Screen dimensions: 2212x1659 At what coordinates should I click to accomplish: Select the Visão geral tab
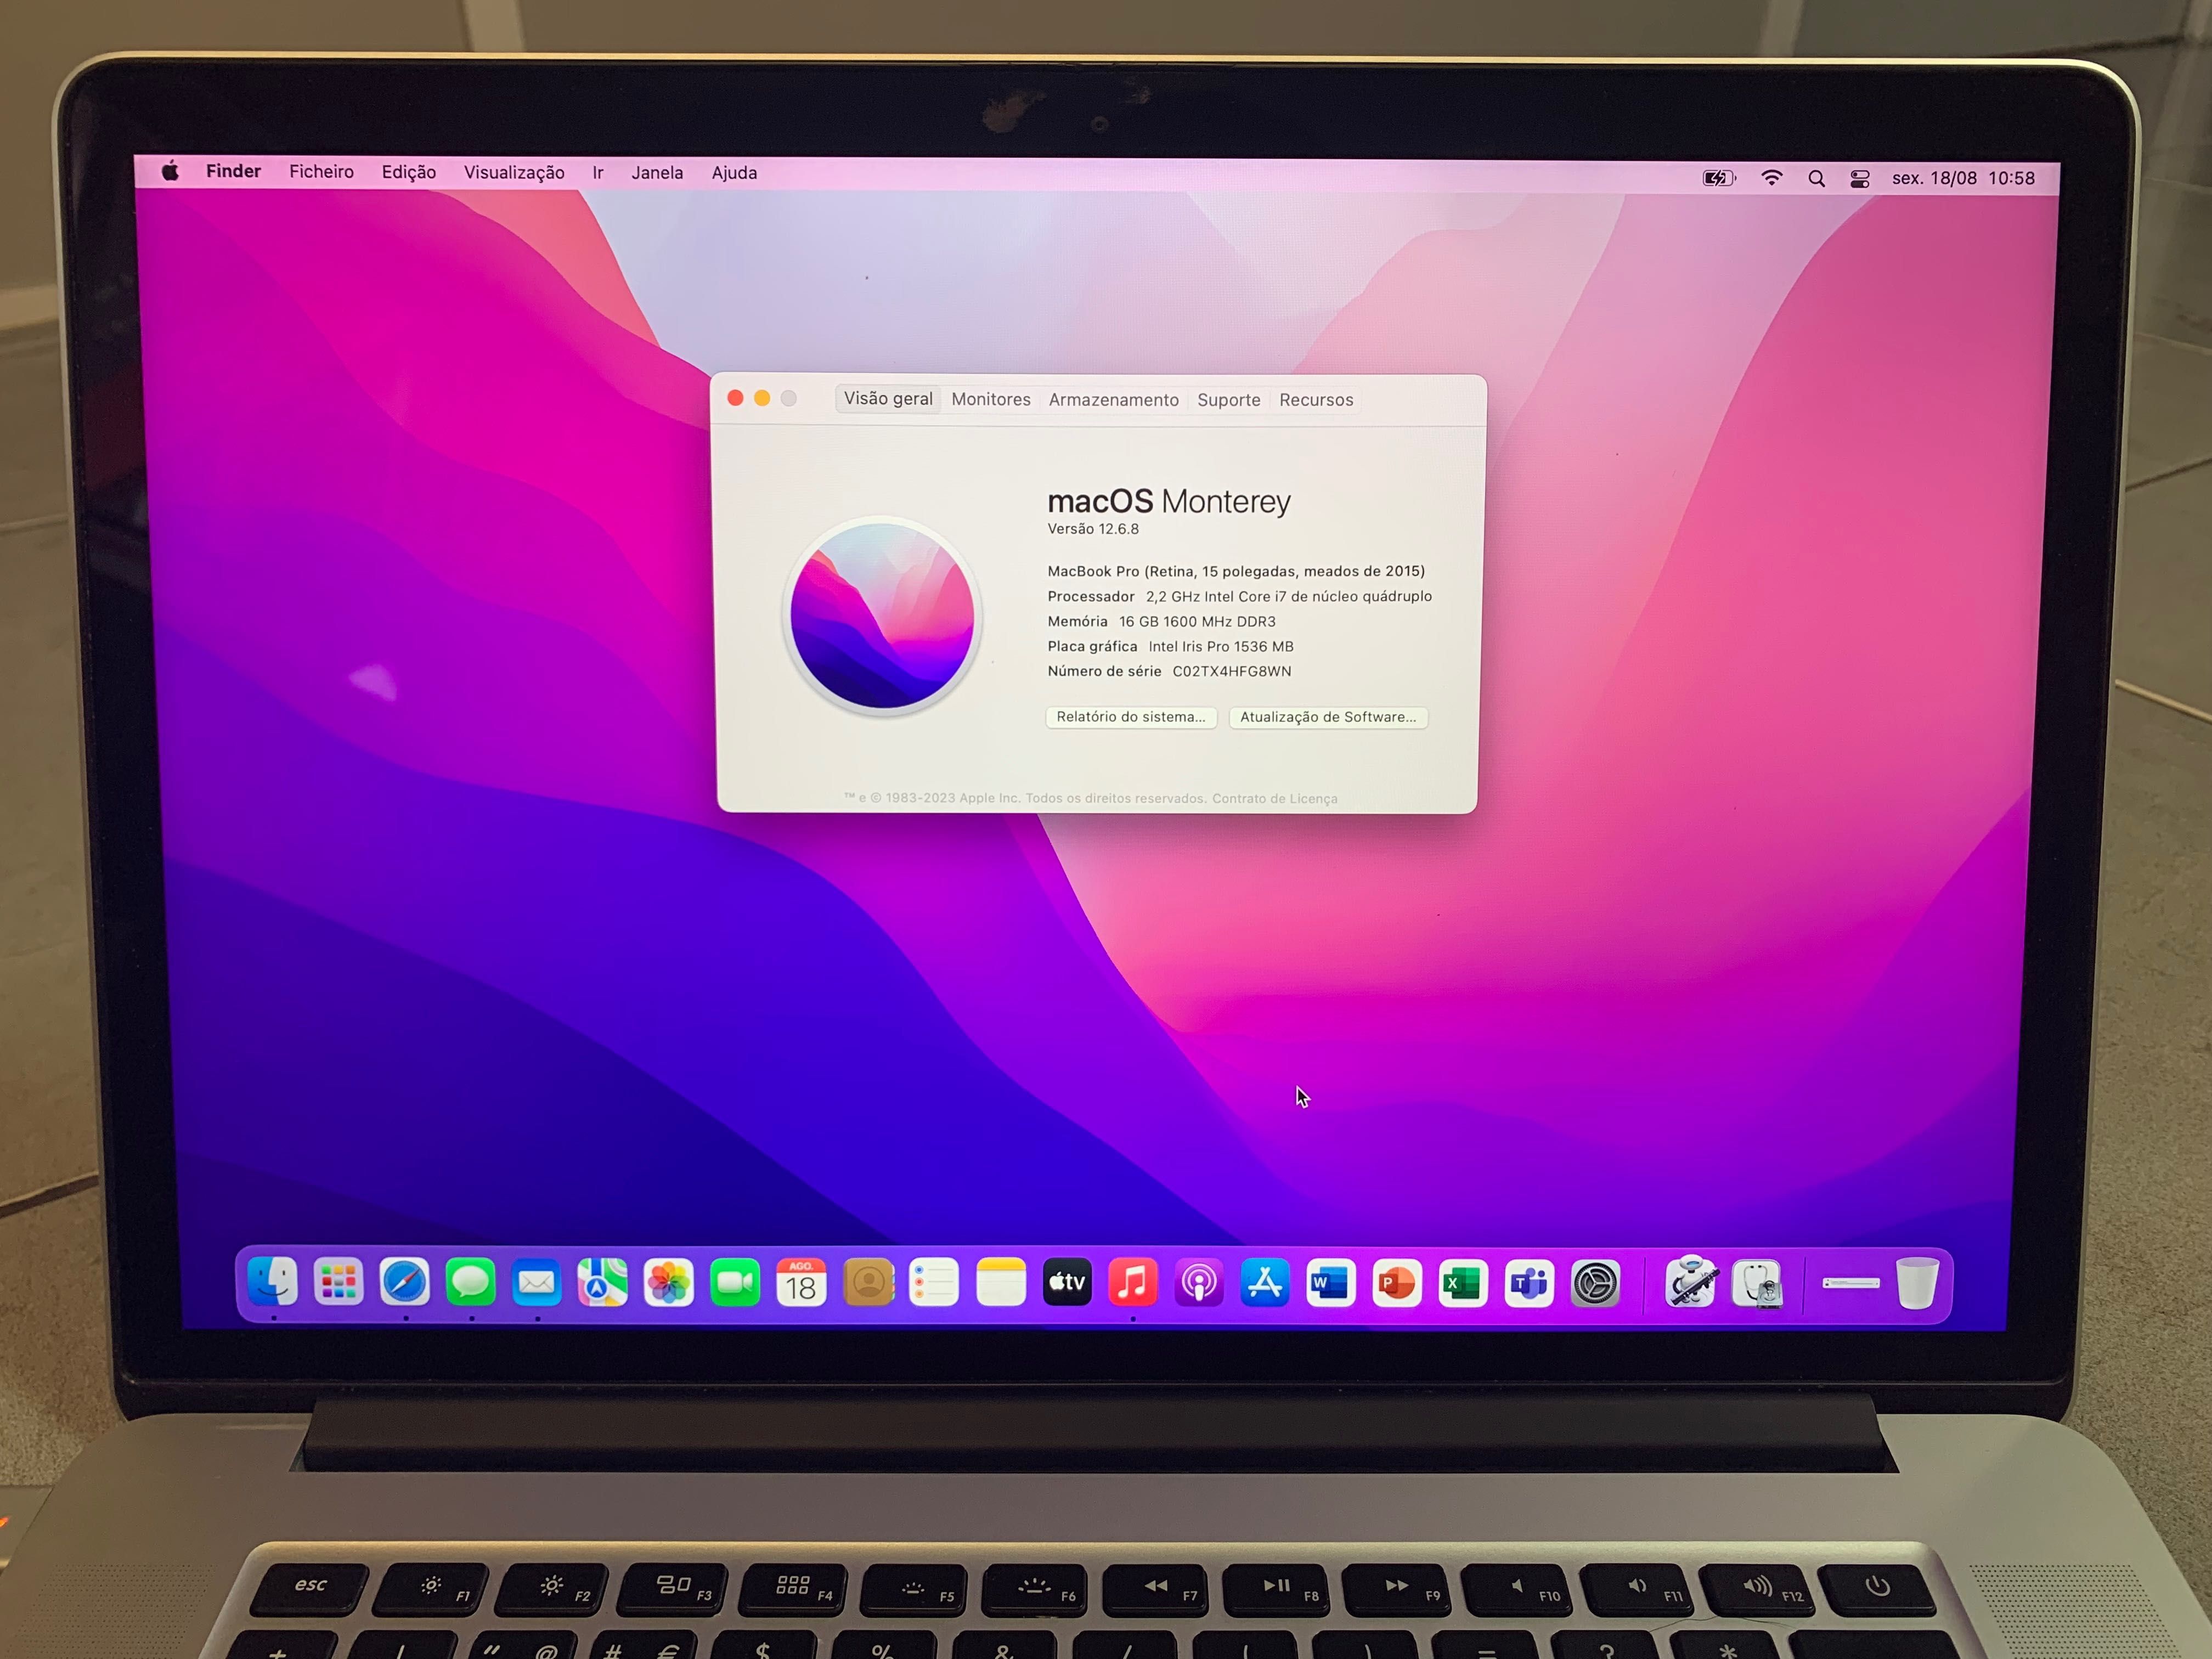888,399
